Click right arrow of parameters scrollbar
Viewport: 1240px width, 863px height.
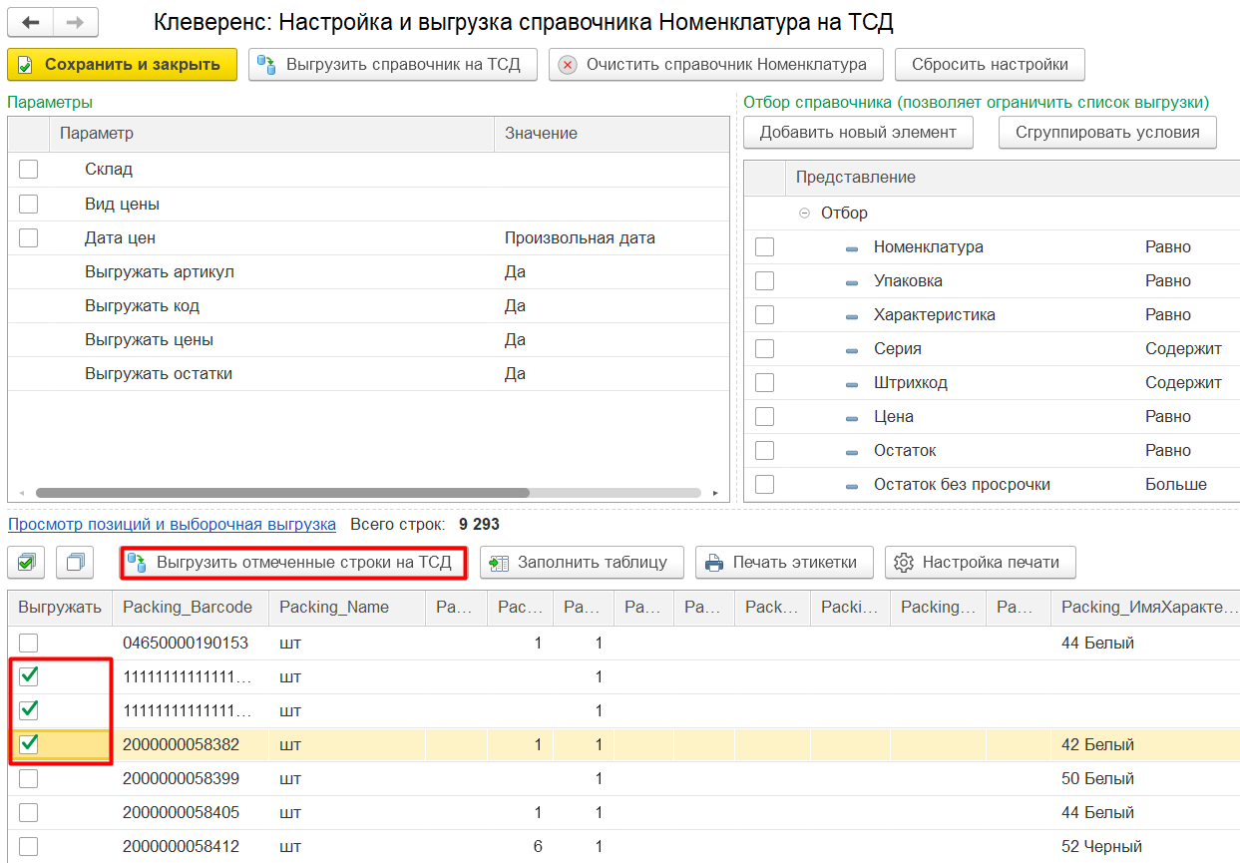[x=715, y=493]
